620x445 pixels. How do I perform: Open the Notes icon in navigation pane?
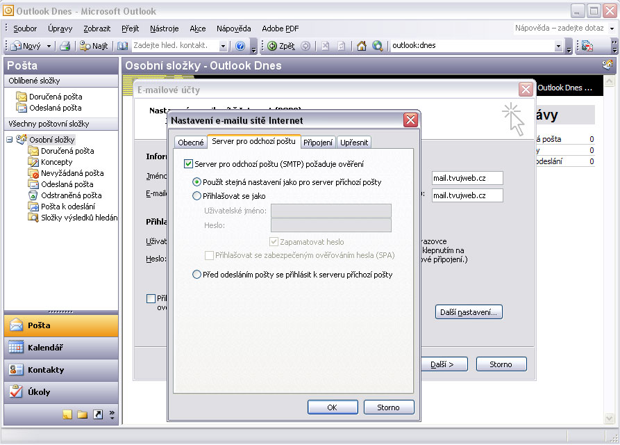(x=67, y=415)
